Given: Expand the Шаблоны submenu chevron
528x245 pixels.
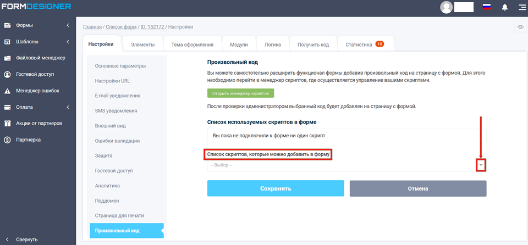Looking at the screenshot, I should point(68,42).
